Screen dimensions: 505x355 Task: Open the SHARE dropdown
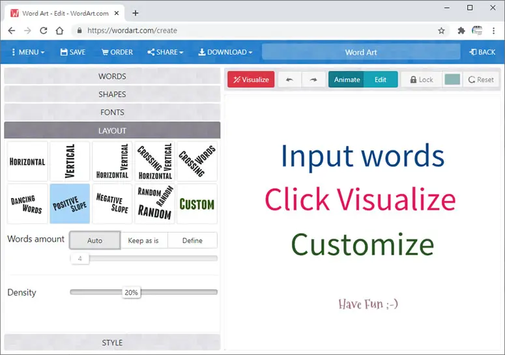pyautogui.click(x=166, y=52)
